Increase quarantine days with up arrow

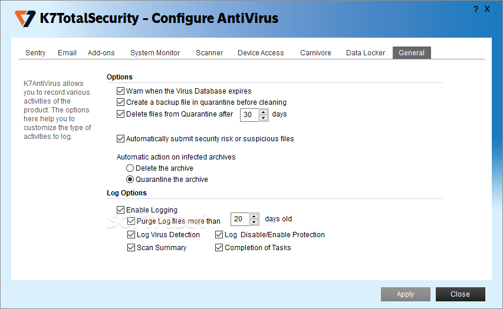coord(264,112)
